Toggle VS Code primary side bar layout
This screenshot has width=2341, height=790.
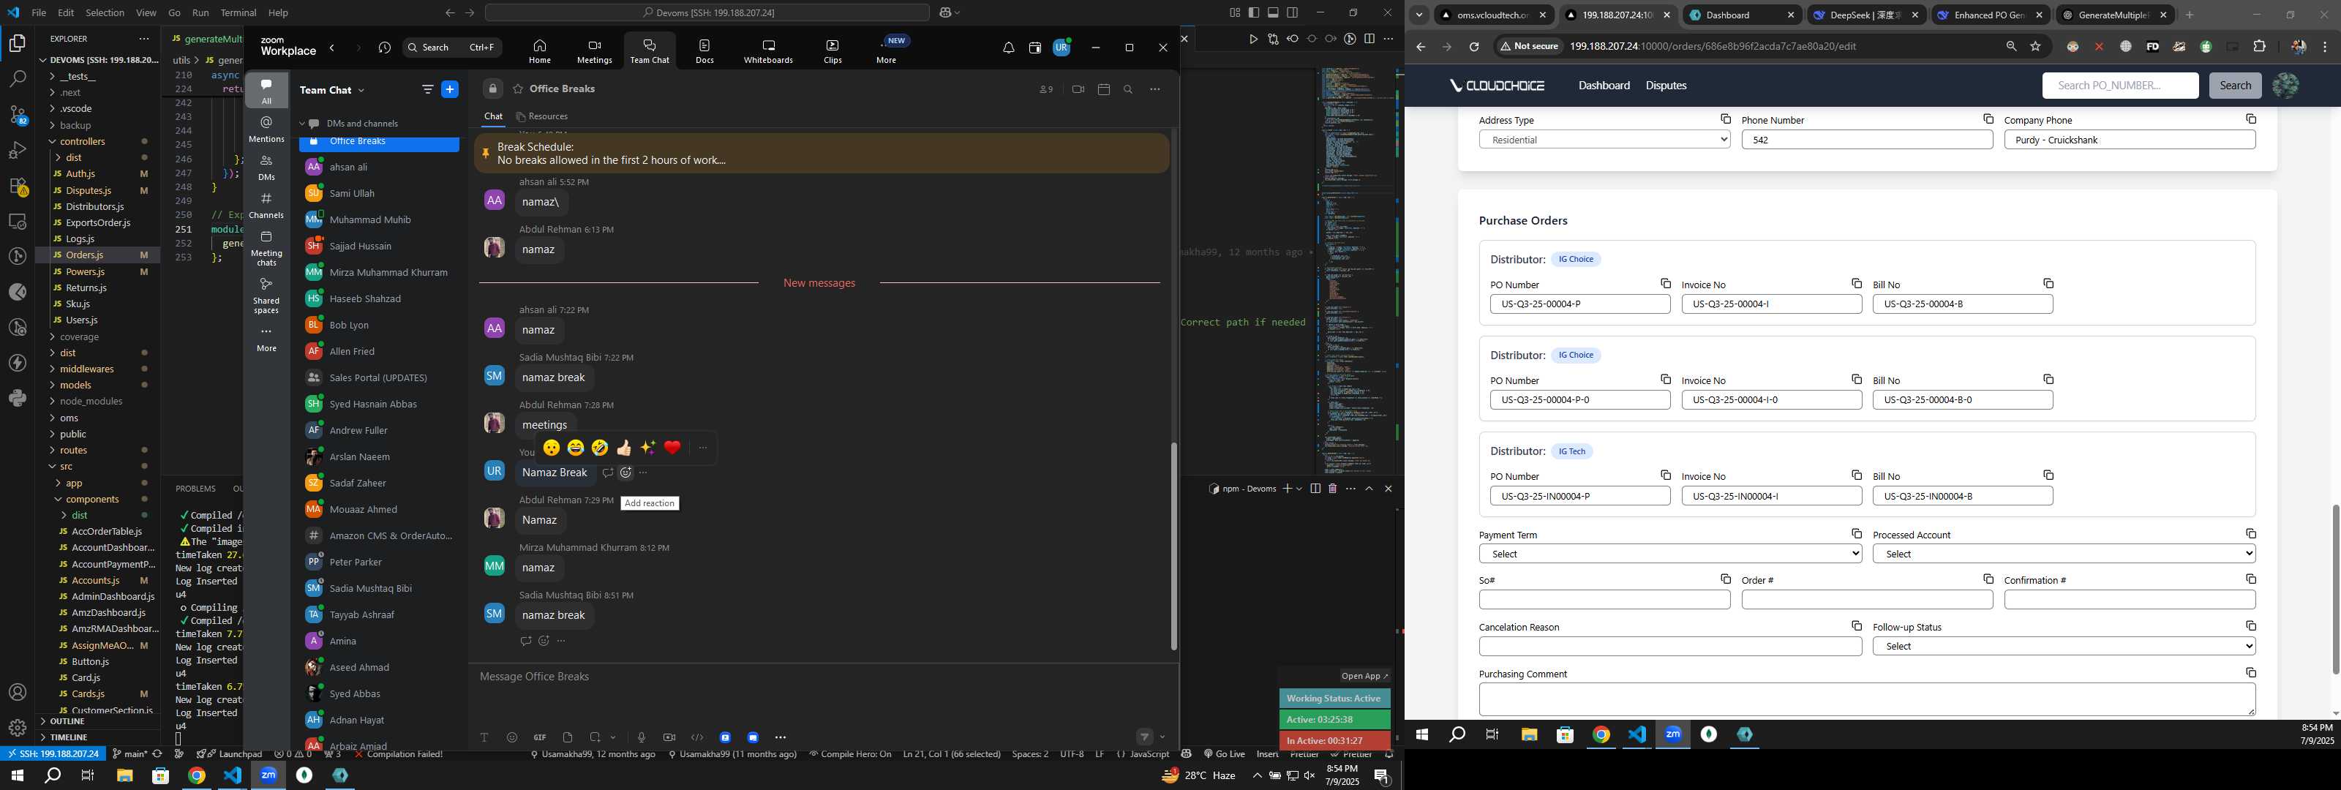1253,12
